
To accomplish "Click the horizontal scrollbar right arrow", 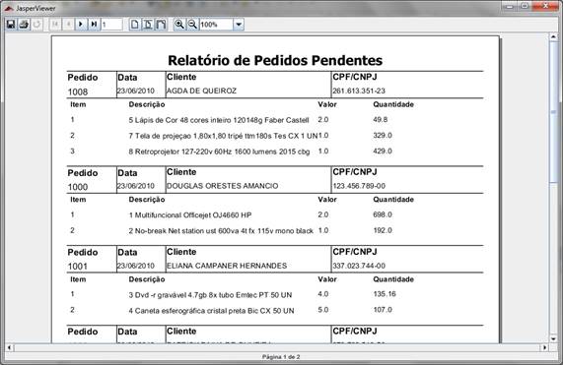I will tap(544, 347).
